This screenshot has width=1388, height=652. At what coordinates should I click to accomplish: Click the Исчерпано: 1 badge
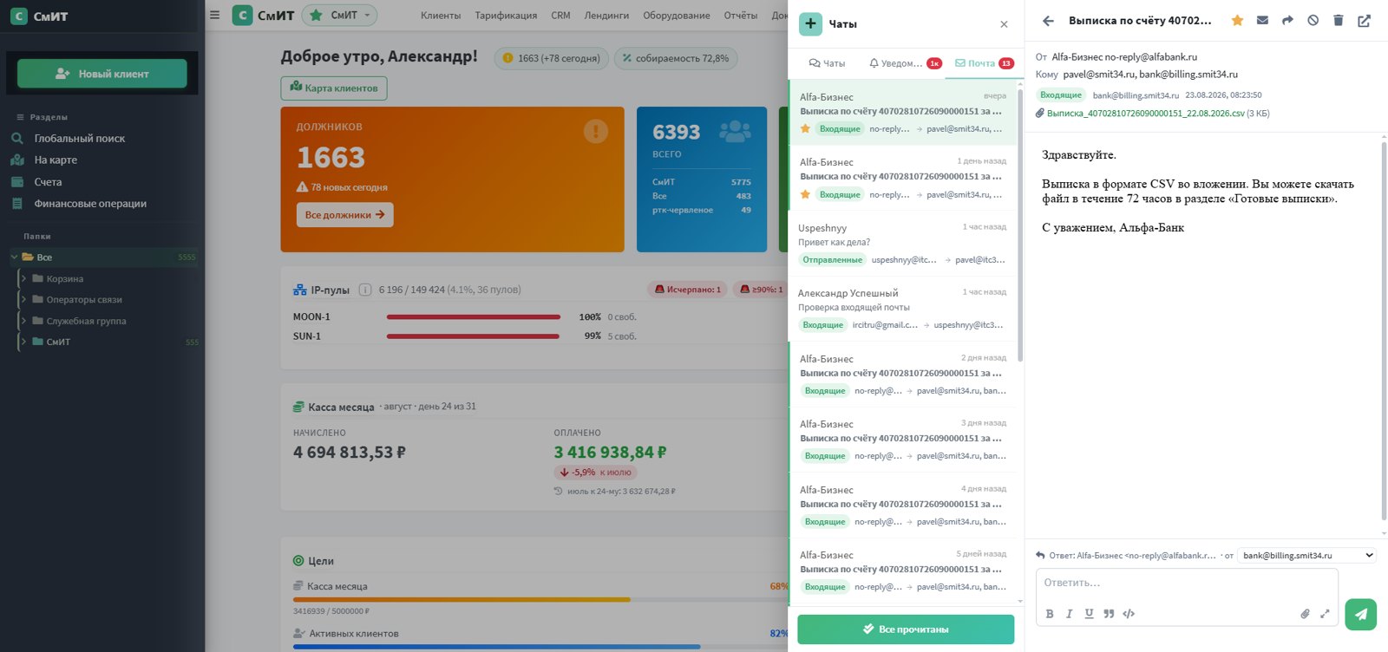click(x=688, y=290)
